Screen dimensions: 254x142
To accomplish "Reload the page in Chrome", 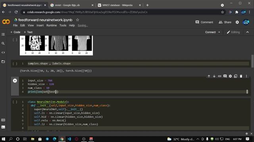I will 16,12.
